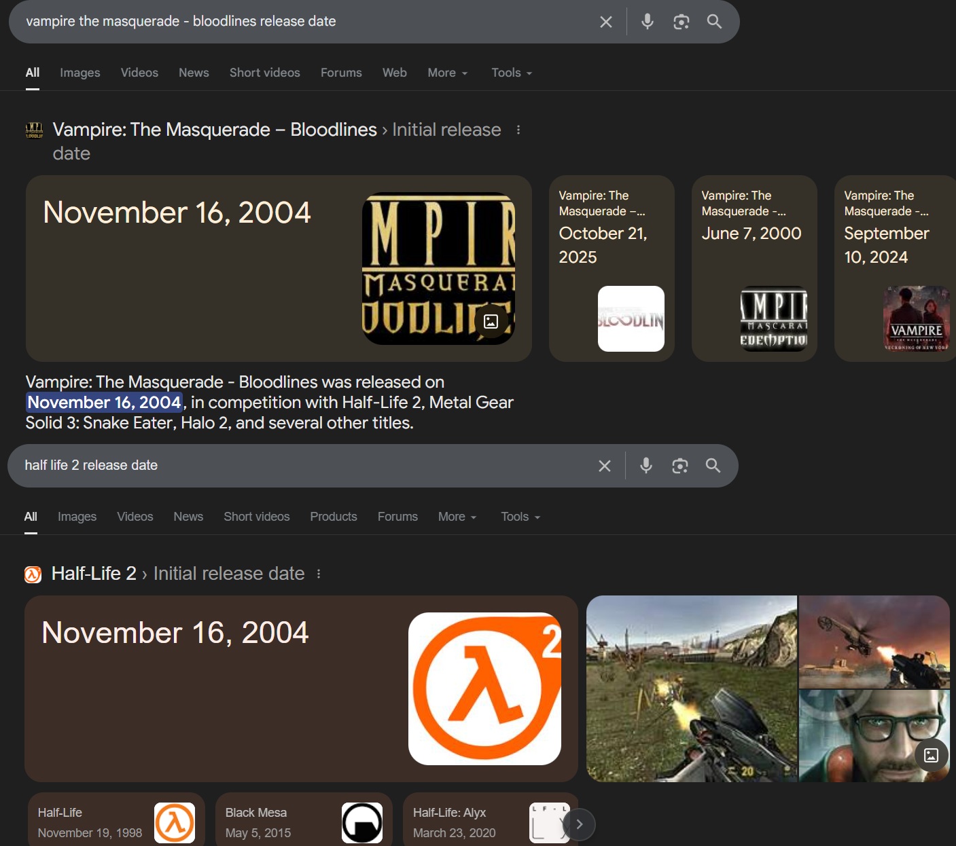Open News tab in Vampire search results
This screenshot has width=956, height=846.
point(194,73)
